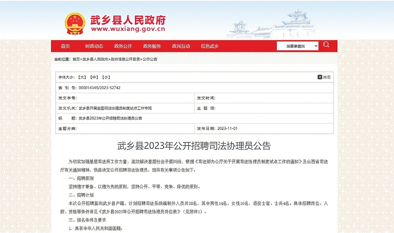This screenshot has height=233, width=394.
Task: Go to 红色武乡 nav item
Action: [x=210, y=46]
